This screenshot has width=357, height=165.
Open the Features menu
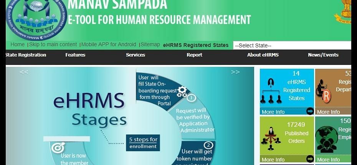(75, 55)
